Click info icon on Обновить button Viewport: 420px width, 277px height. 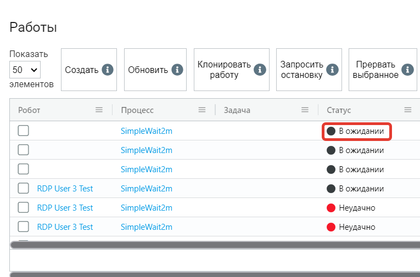(x=177, y=70)
